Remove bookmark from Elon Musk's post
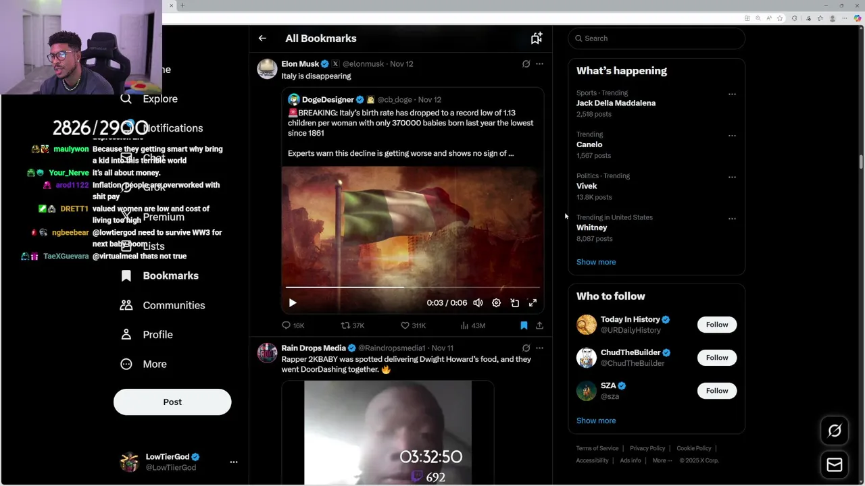This screenshot has height=486, width=865. coord(524,325)
